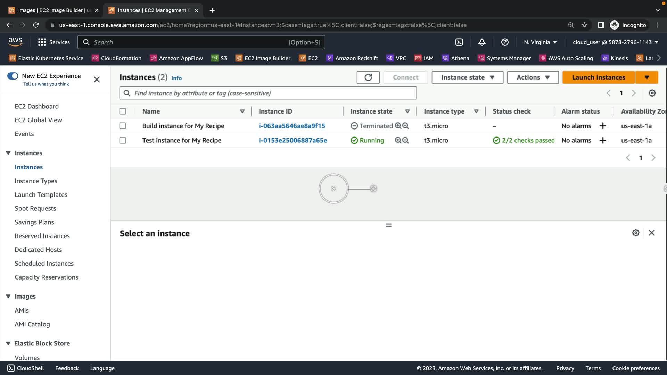The height and width of the screenshot is (375, 667).
Task: Open table preferences gear icon
Action: 652,93
